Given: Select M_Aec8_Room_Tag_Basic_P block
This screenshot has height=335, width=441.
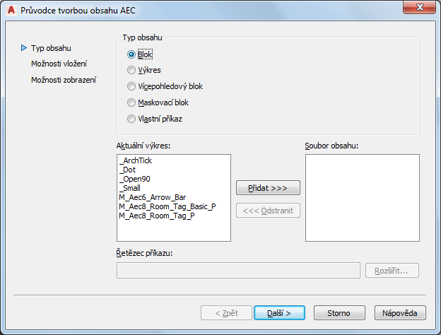Looking at the screenshot, I should coord(167,206).
